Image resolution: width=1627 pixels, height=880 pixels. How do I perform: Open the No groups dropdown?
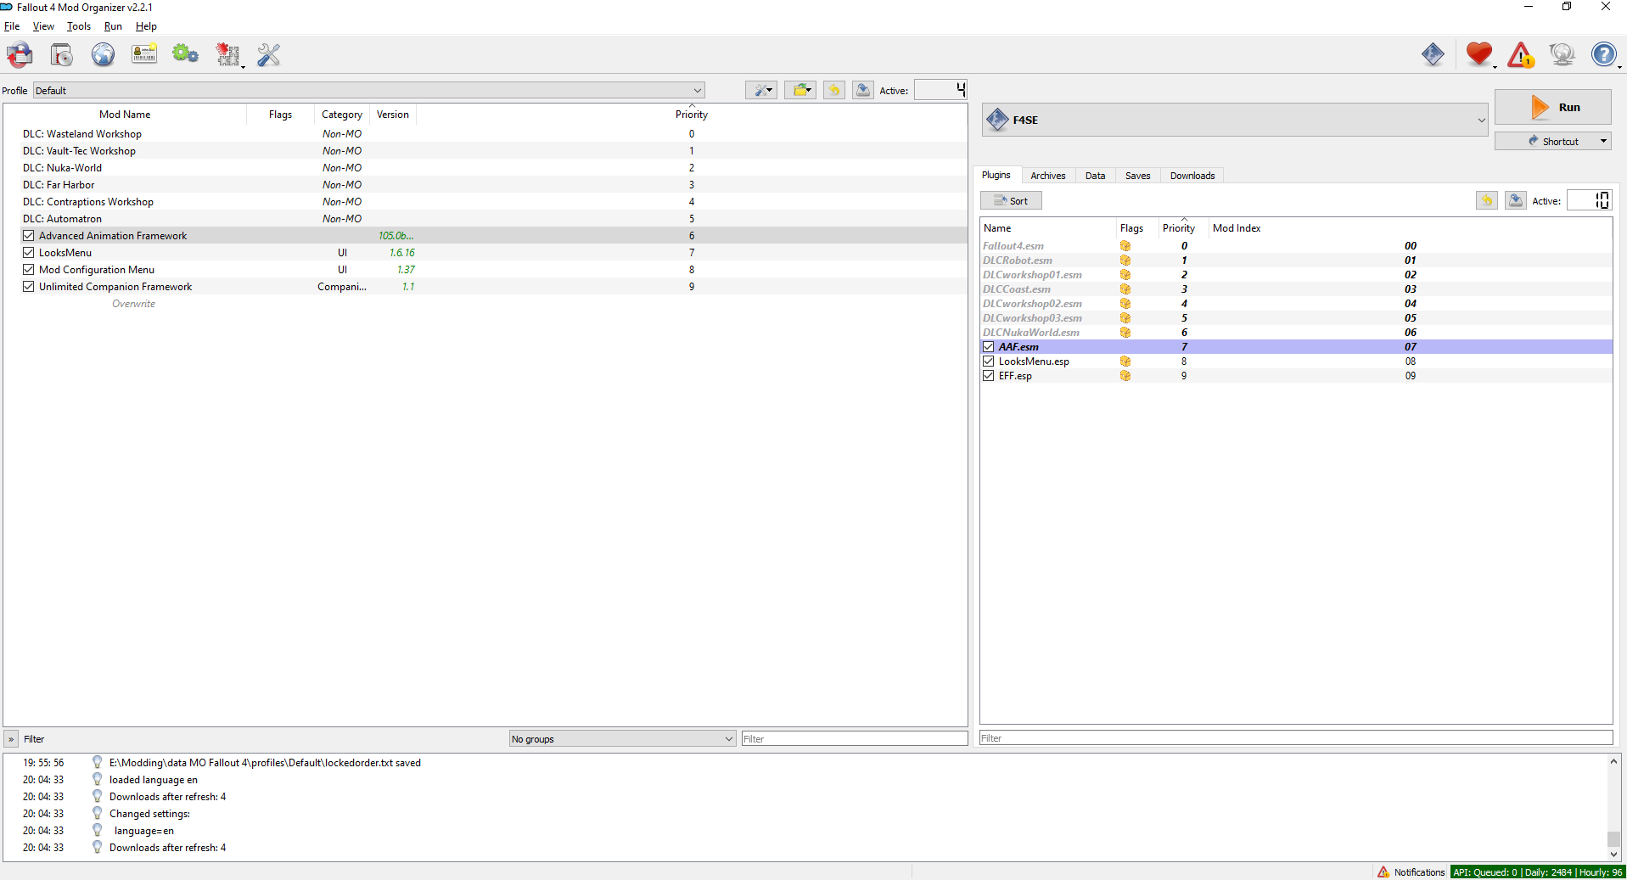pos(622,738)
